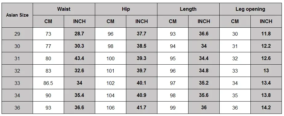Image resolution: width=284 pixels, height=116 pixels.
Task: Select waist inch value 28.7
Action: click(x=79, y=34)
